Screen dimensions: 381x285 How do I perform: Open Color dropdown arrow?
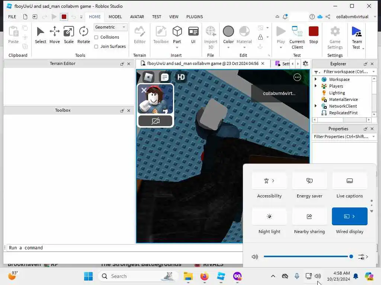pos(228,47)
